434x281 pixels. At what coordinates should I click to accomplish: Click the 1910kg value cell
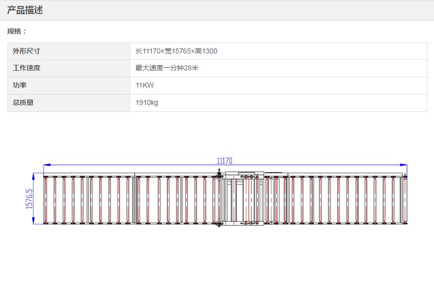[x=278, y=103]
